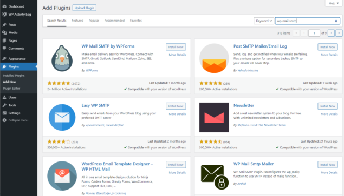
Task: Switch to the Popular tab
Action: [x=94, y=21]
